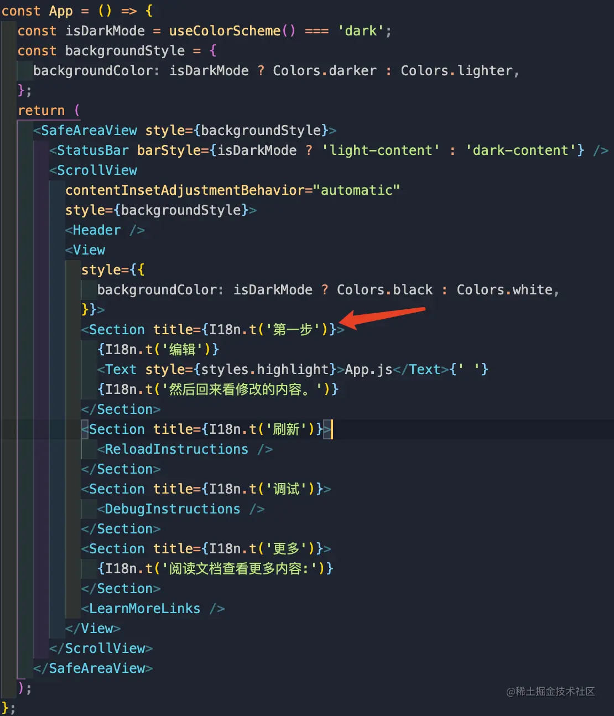
Task: Click 'Colors.white' in the code
Action: click(505, 290)
